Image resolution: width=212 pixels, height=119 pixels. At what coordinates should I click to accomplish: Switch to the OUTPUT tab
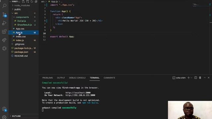tap(61, 78)
